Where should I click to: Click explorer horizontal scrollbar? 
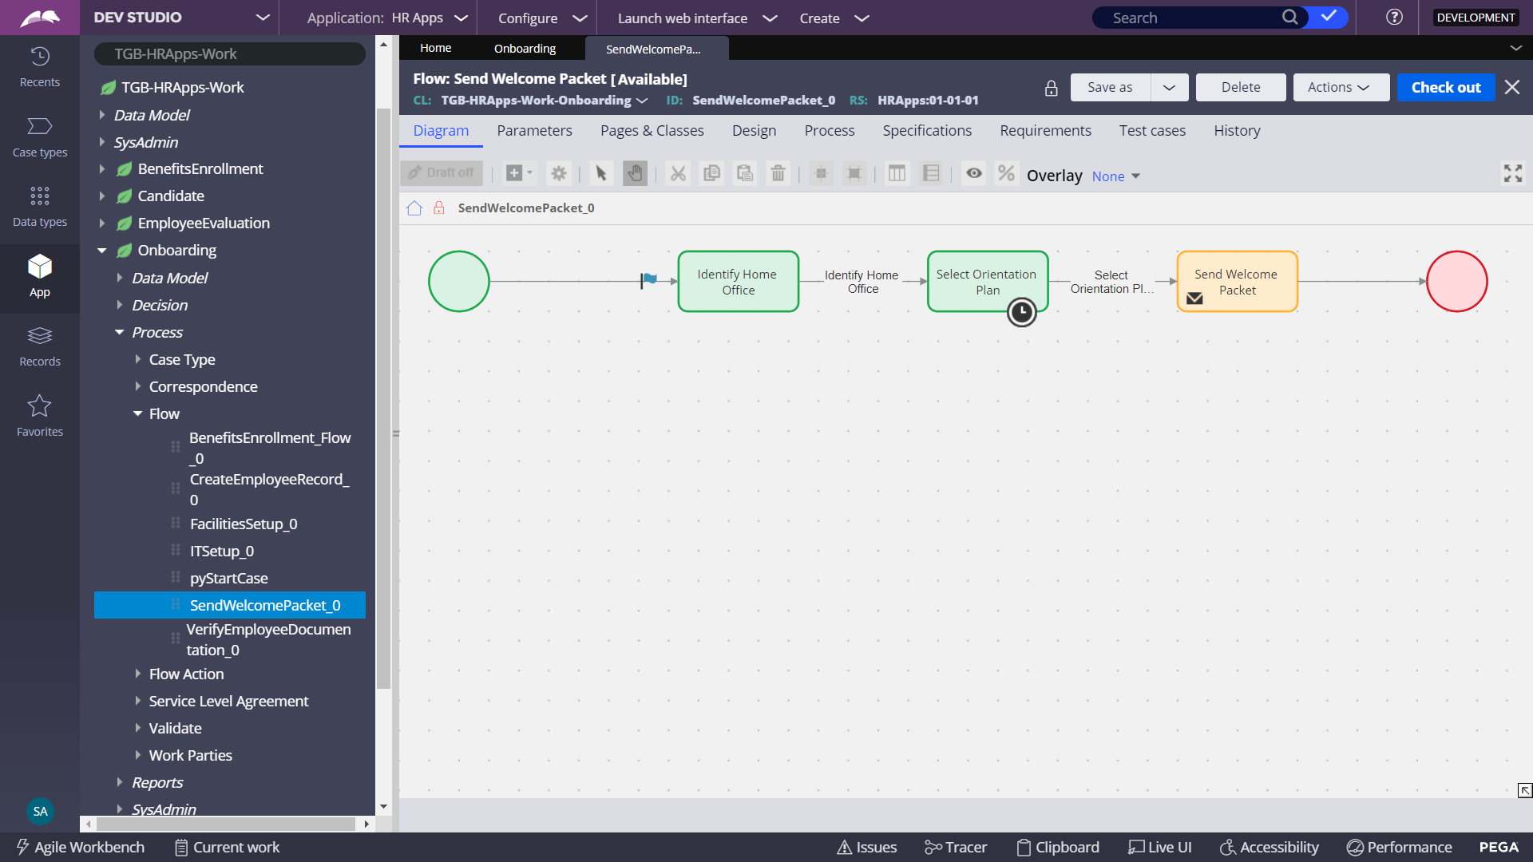(x=227, y=824)
